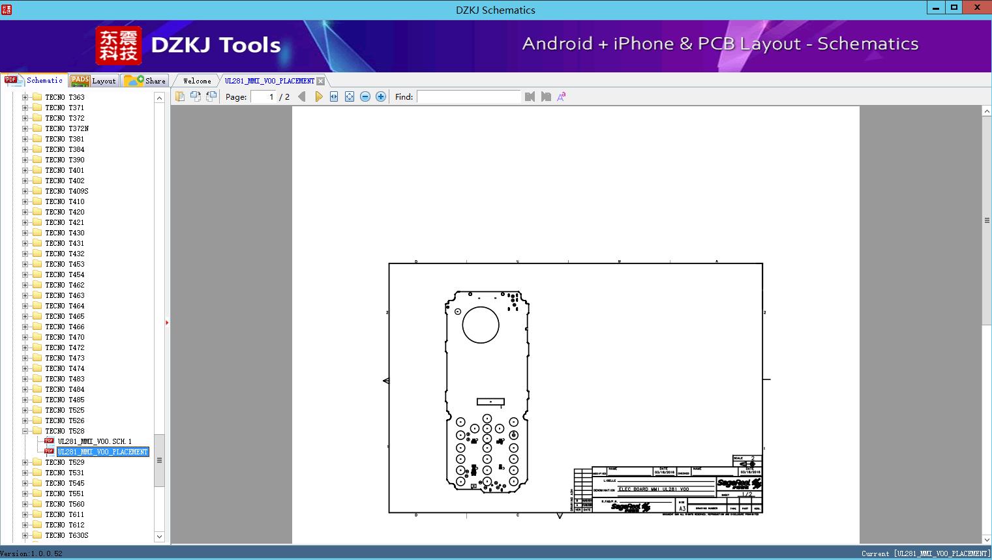Screen dimensions: 992x560
Task: Click the tree panel scroll up arrow
Action: 159,98
